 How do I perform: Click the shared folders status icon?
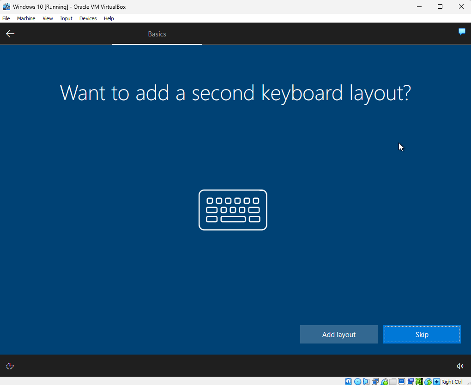coord(393,381)
